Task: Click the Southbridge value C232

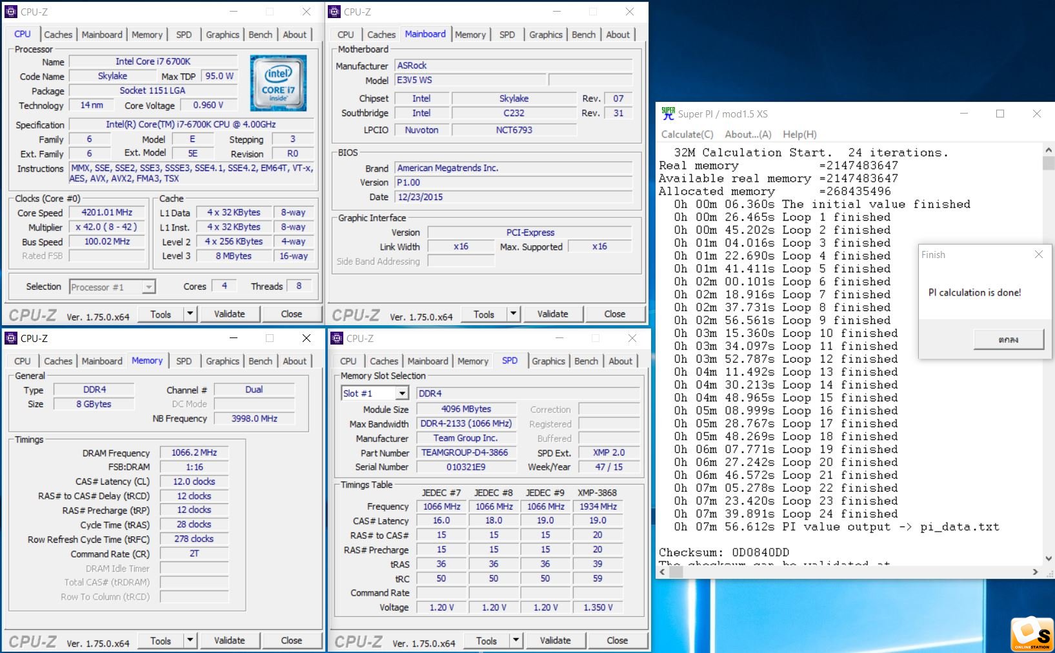Action: click(x=514, y=113)
